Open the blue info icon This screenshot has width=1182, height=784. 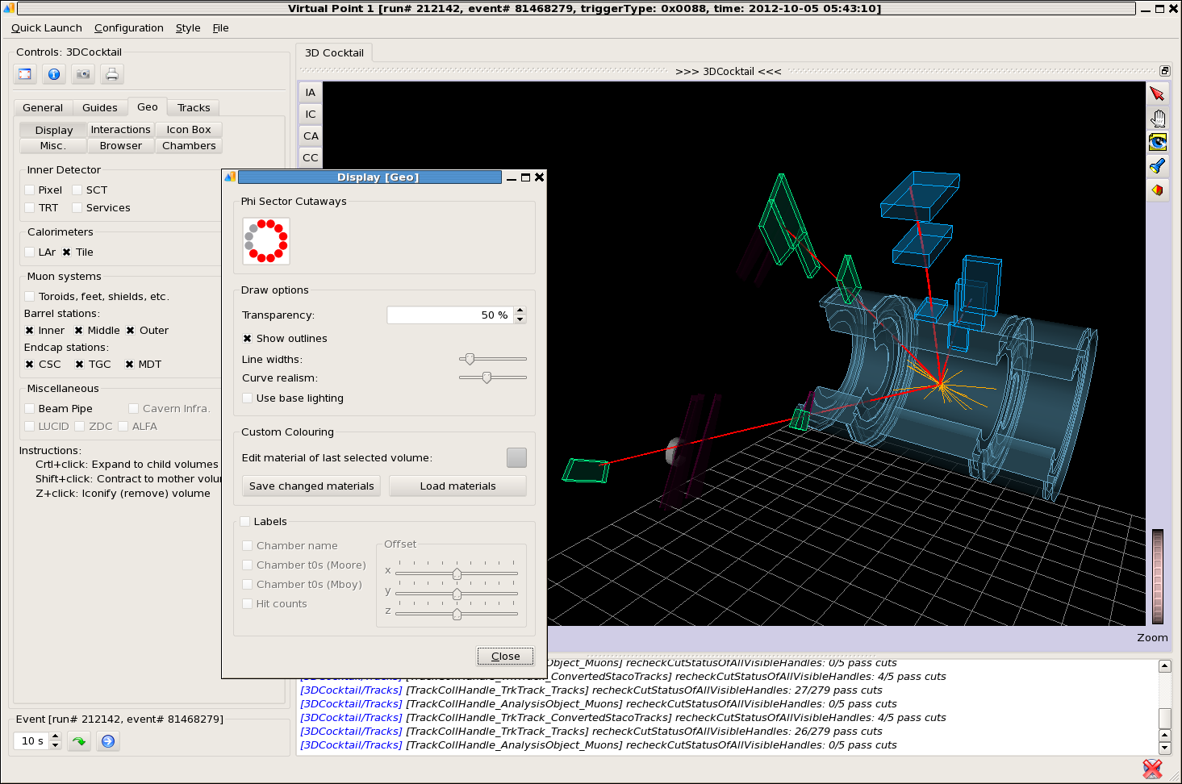point(54,74)
